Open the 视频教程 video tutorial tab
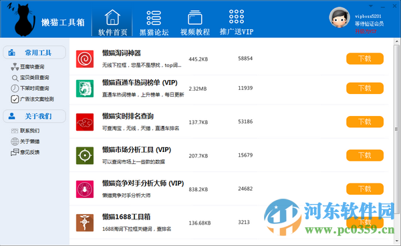 (x=195, y=23)
